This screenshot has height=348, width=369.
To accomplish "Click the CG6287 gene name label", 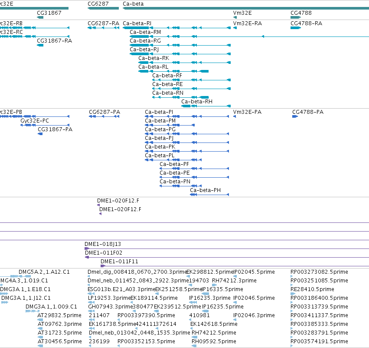I will point(98,4).
